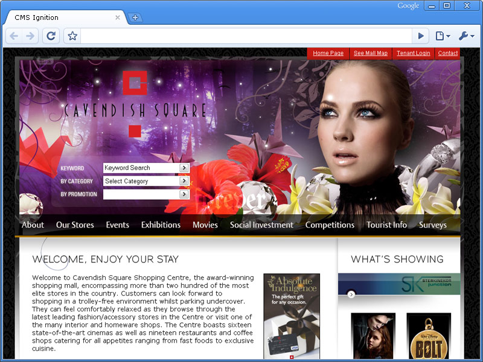Click into the browser address bar
Screen dimensions: 483x362
pos(246,36)
